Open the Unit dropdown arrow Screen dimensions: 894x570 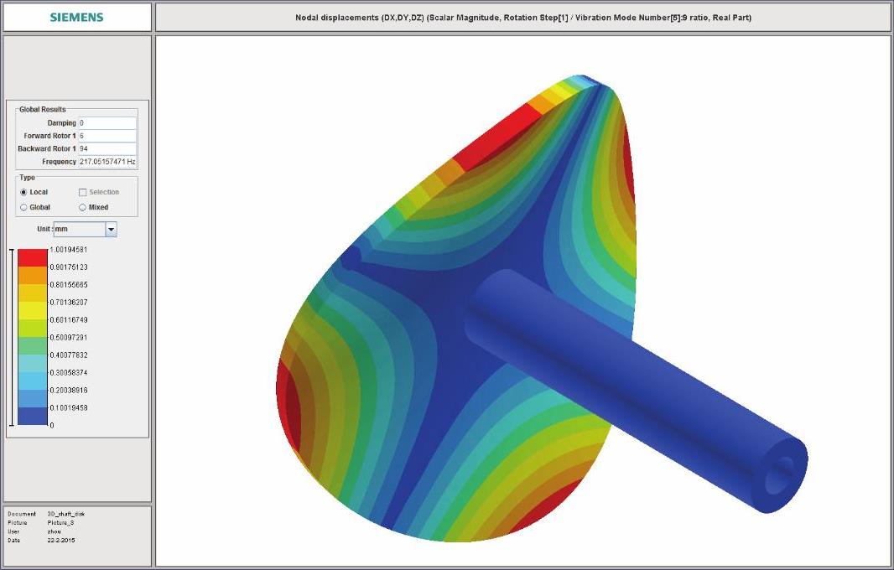pos(111,230)
